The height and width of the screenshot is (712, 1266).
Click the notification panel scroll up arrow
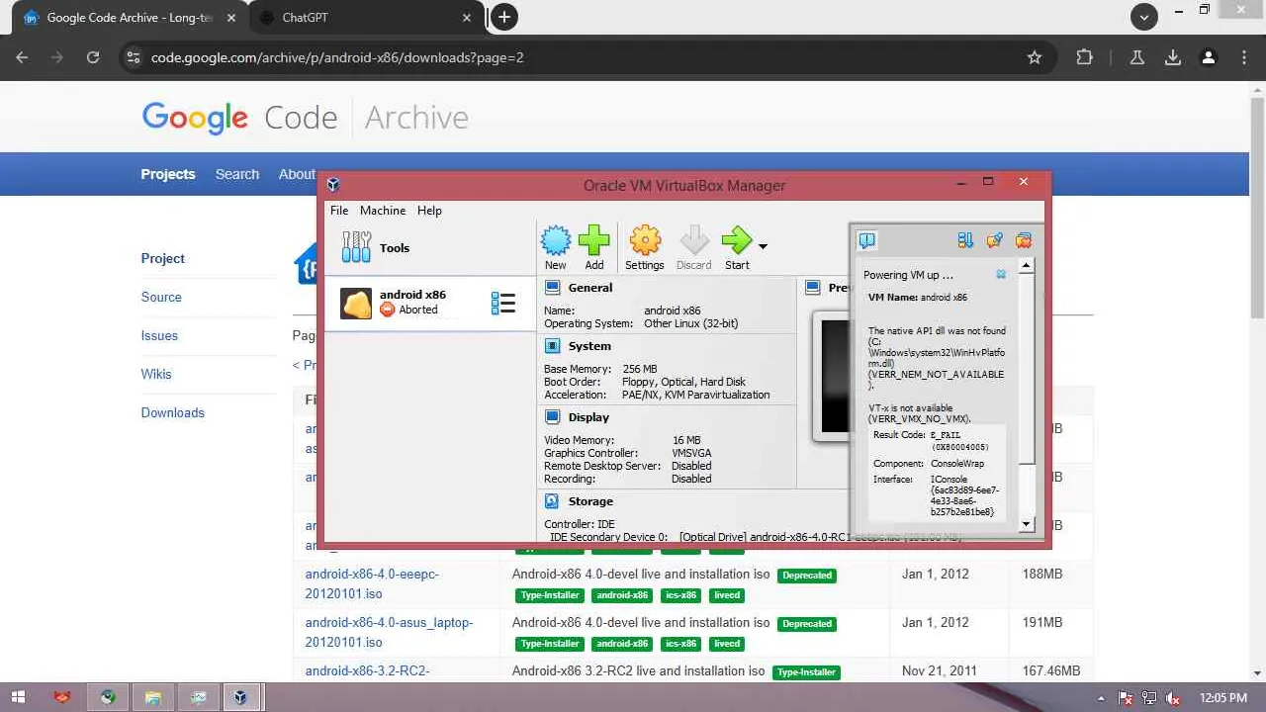[x=1027, y=265]
